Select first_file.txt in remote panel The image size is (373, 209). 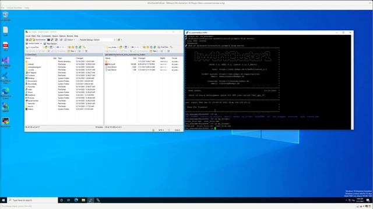pos(111,67)
